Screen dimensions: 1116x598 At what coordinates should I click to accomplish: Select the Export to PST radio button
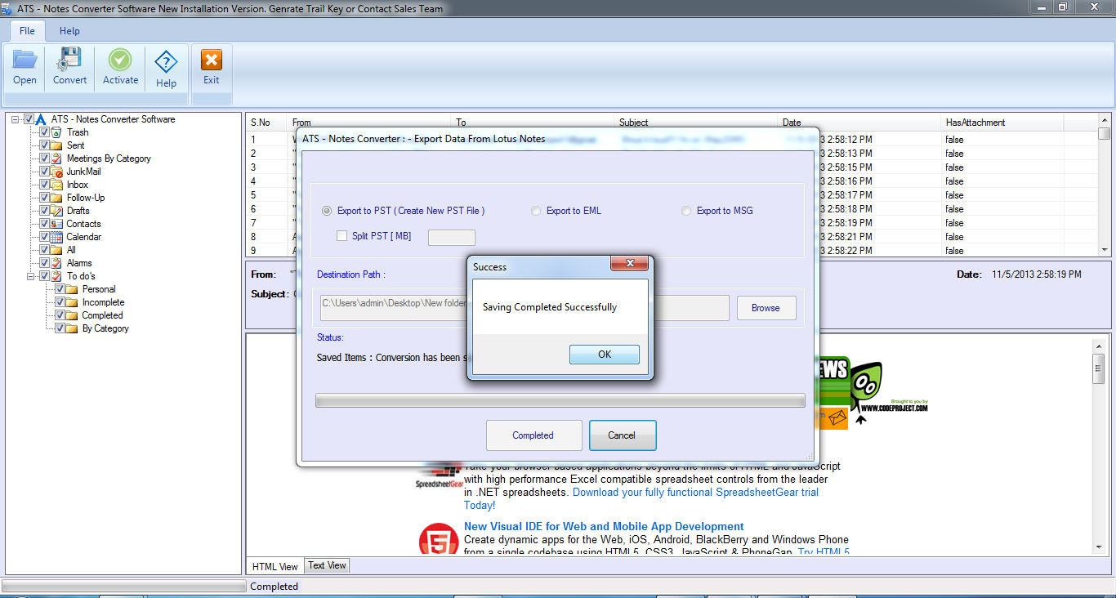[327, 211]
